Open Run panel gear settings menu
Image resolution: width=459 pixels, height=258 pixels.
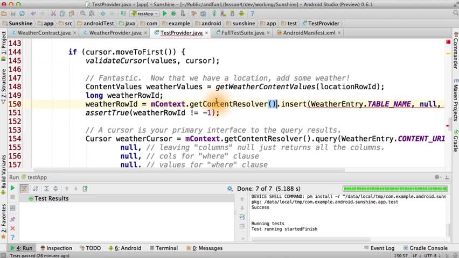click(x=437, y=177)
